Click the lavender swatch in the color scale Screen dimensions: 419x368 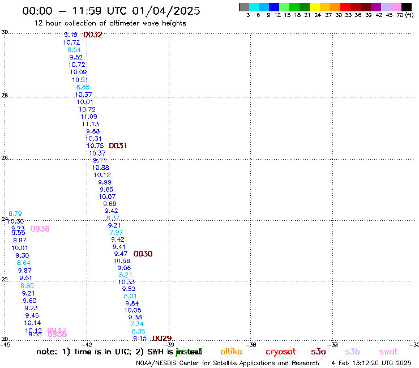pyautogui.click(x=386, y=7)
